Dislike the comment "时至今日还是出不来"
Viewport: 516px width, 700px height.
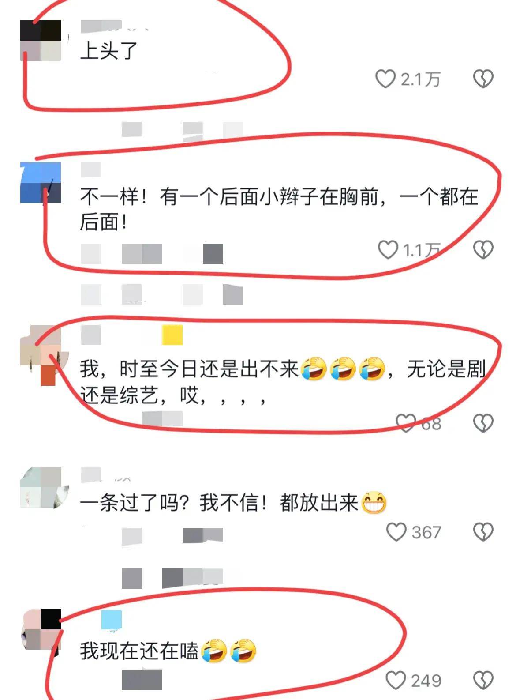(483, 423)
